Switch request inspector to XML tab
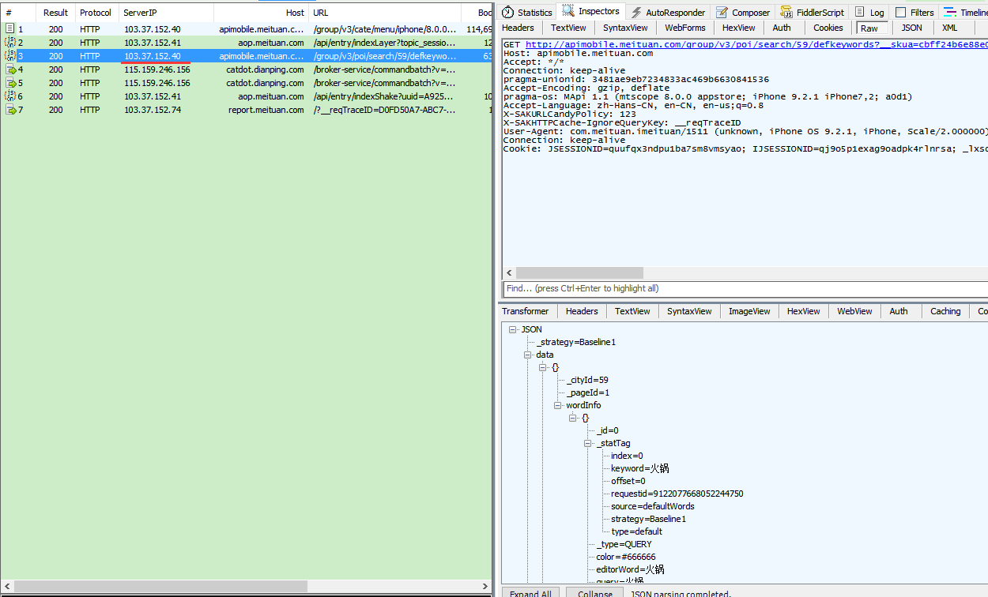Screen dimensions: 988x597 (x=949, y=28)
